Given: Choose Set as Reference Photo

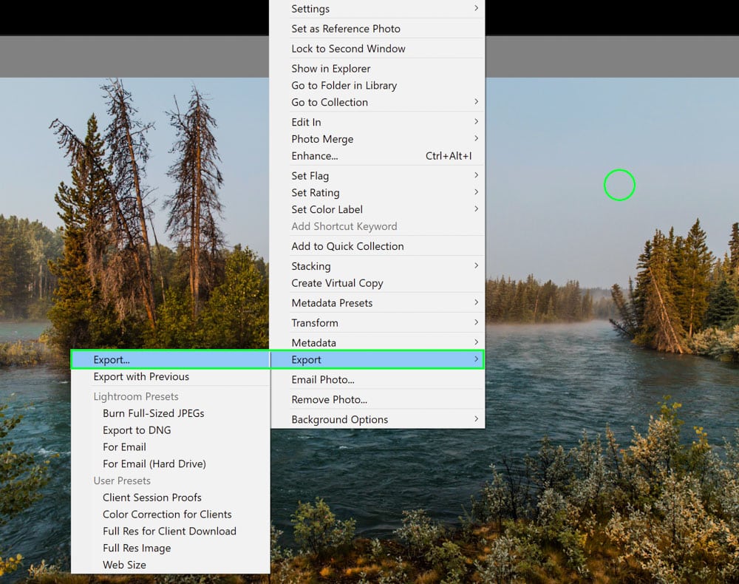Looking at the screenshot, I should coord(377,29).
